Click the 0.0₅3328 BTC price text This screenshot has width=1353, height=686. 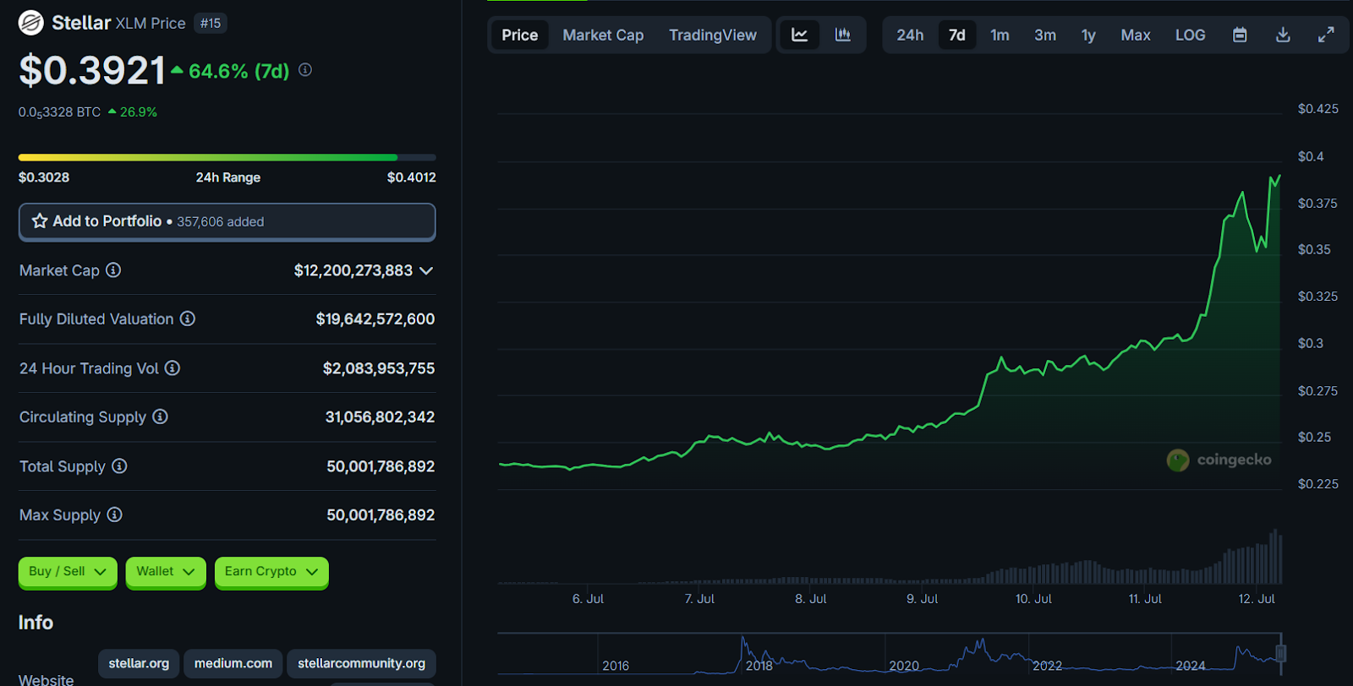click(59, 112)
